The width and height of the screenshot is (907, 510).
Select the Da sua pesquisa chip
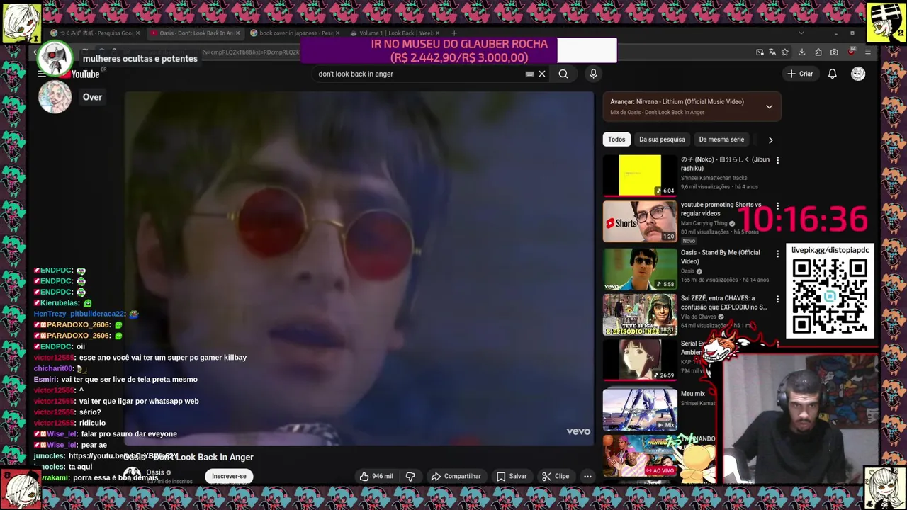point(662,140)
